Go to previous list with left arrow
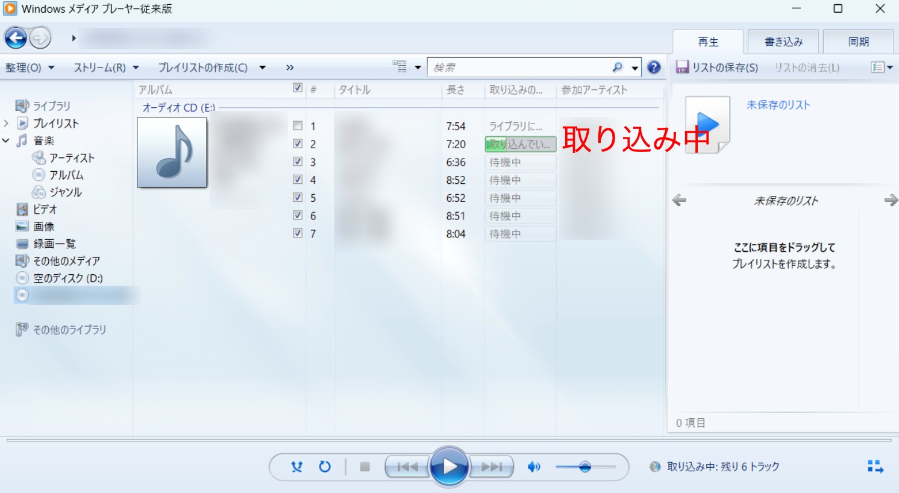The height and width of the screenshot is (493, 899). coord(679,200)
